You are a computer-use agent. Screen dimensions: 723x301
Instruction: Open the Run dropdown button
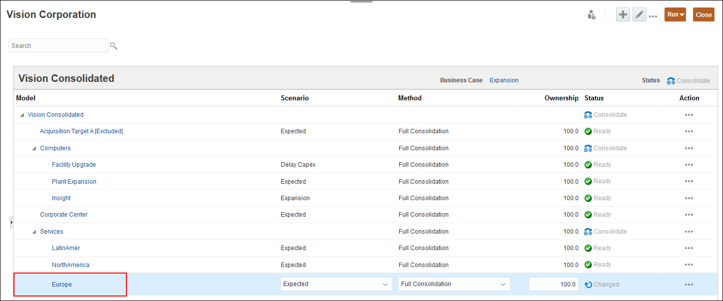coord(675,14)
